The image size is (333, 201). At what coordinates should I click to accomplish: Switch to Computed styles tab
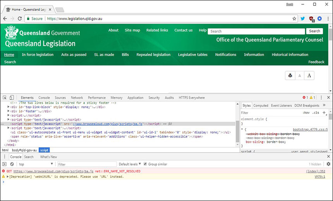(x=261, y=106)
